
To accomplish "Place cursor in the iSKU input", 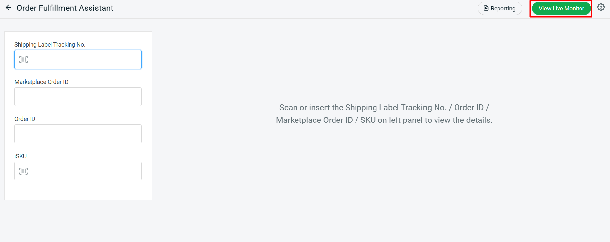I will tap(84, 171).
